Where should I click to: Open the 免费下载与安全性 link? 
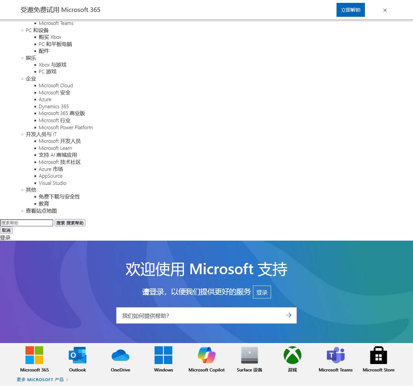click(x=59, y=197)
